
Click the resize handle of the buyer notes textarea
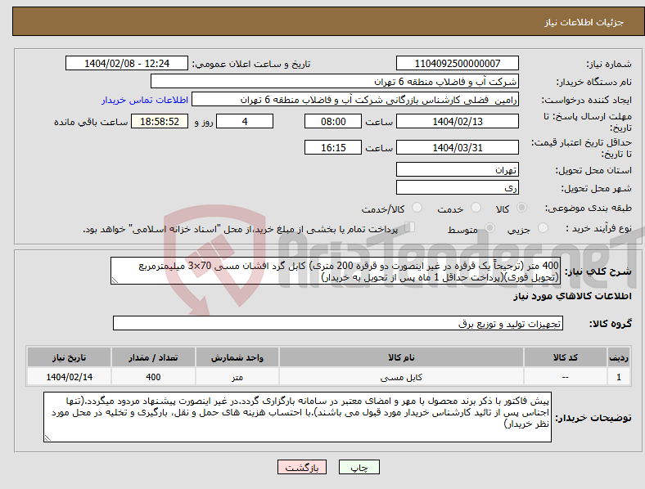point(47,438)
